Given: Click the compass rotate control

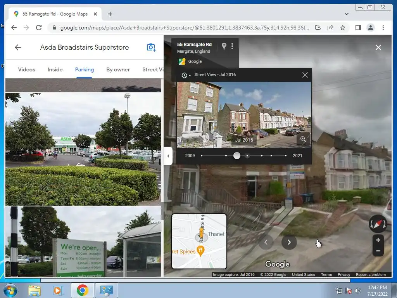Looking at the screenshot, I should [378, 224].
